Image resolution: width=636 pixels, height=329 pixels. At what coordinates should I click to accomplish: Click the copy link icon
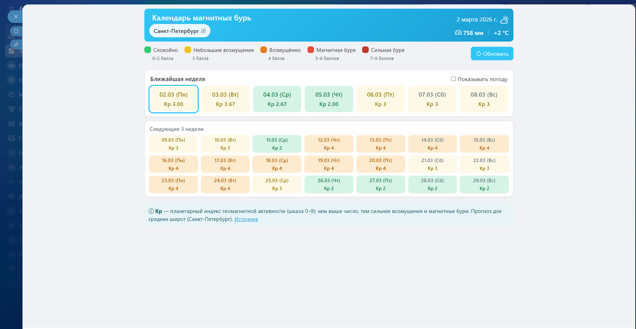tap(16, 44)
